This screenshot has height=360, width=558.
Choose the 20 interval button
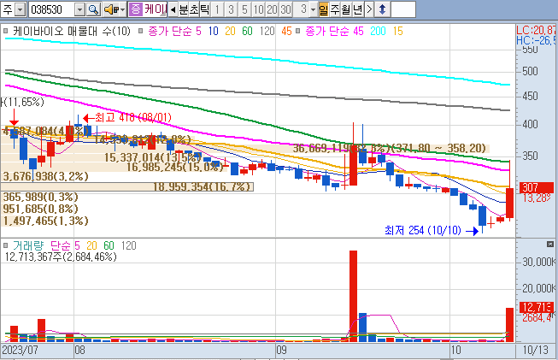click(273, 9)
